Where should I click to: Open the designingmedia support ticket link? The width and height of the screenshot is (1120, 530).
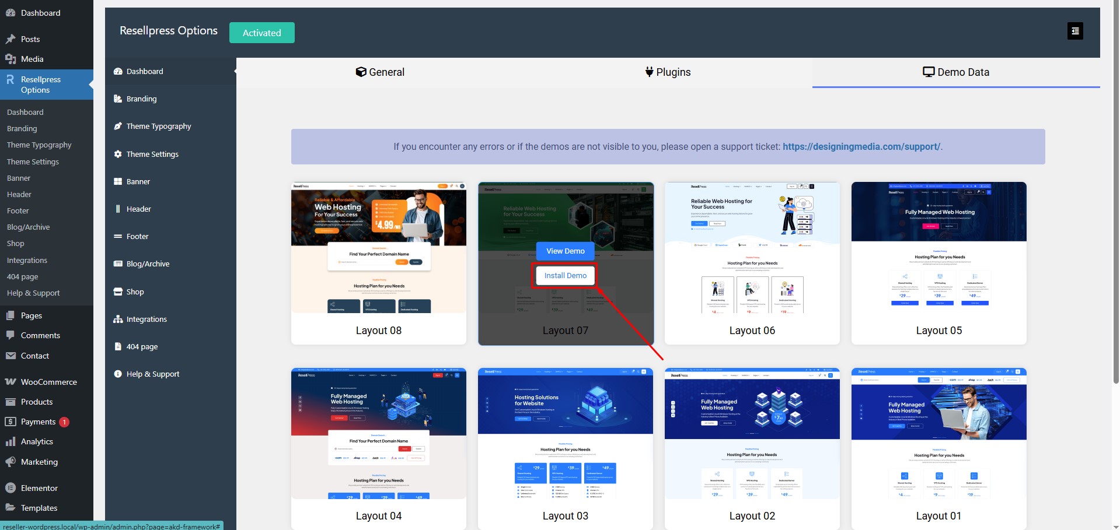coord(861,146)
